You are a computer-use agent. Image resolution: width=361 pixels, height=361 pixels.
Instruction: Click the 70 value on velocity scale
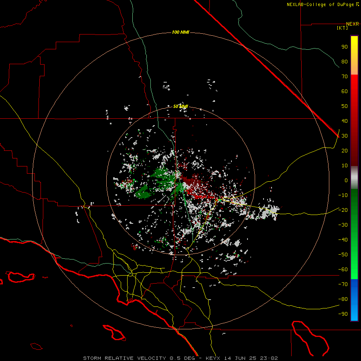(345, 77)
